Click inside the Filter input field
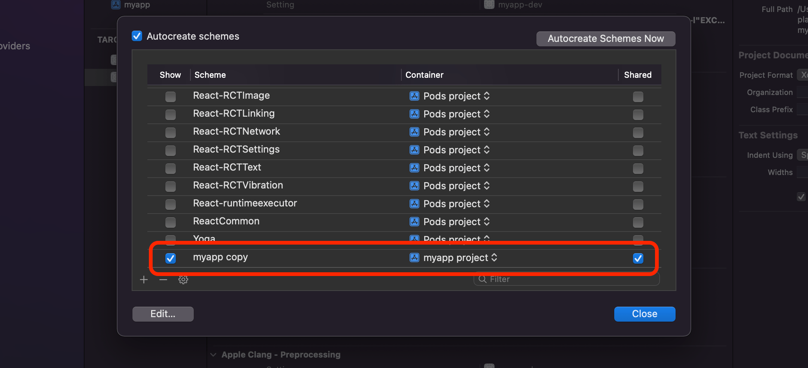The height and width of the screenshot is (368, 808). 542,279
